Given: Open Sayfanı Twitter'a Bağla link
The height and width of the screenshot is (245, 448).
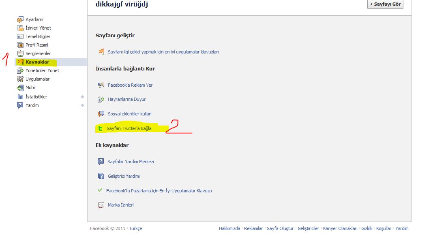Looking at the screenshot, I should click(129, 128).
